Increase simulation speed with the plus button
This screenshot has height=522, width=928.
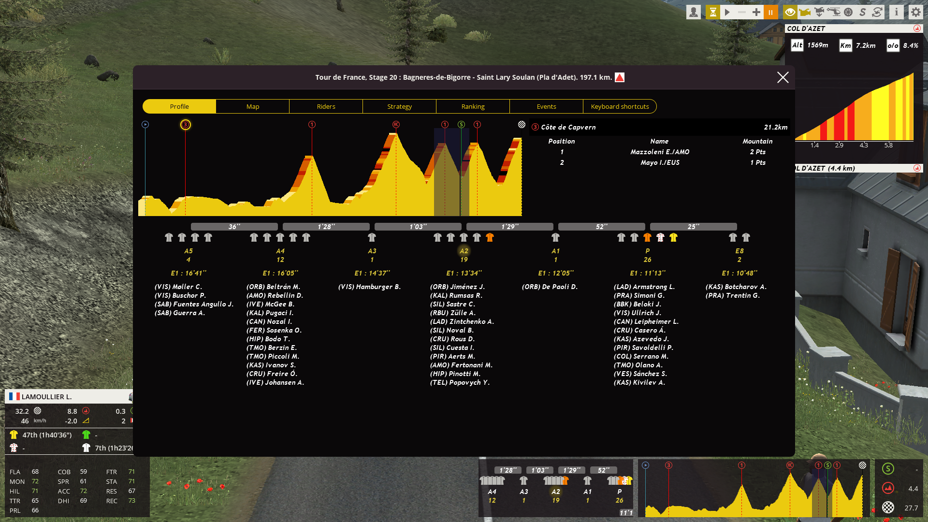click(x=756, y=12)
